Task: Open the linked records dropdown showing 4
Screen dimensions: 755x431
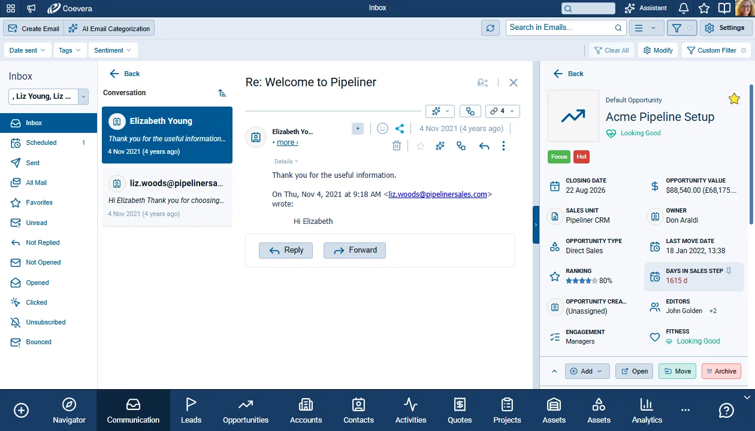Action: click(503, 111)
